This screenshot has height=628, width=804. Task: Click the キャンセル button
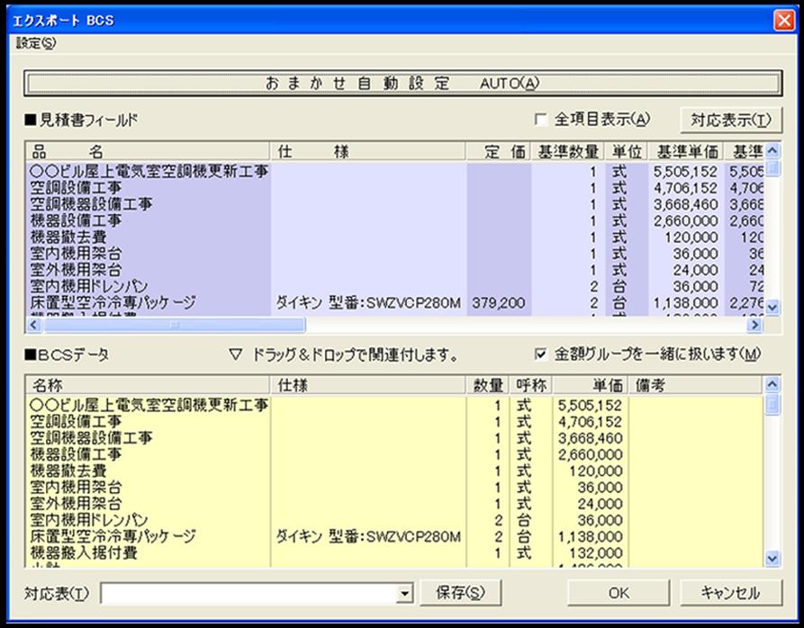click(x=730, y=593)
